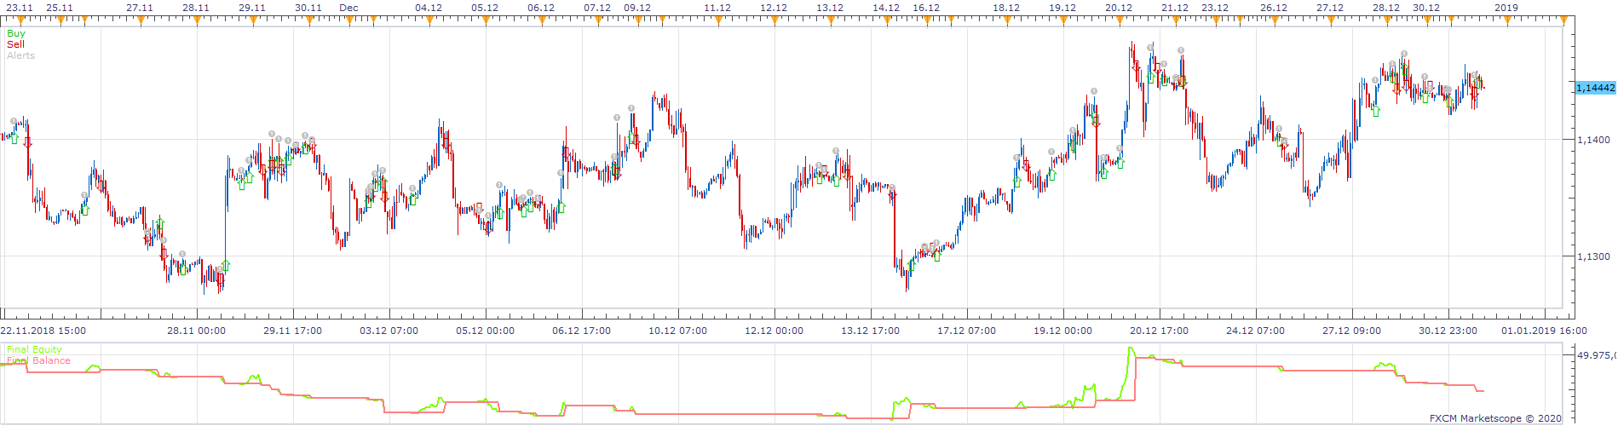The width and height of the screenshot is (1618, 426).
Task: Click the 28.12 date label at top
Action: [1386, 8]
